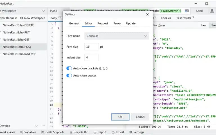Open the Test results tab
The image size is (216, 135).
coord(185,18)
